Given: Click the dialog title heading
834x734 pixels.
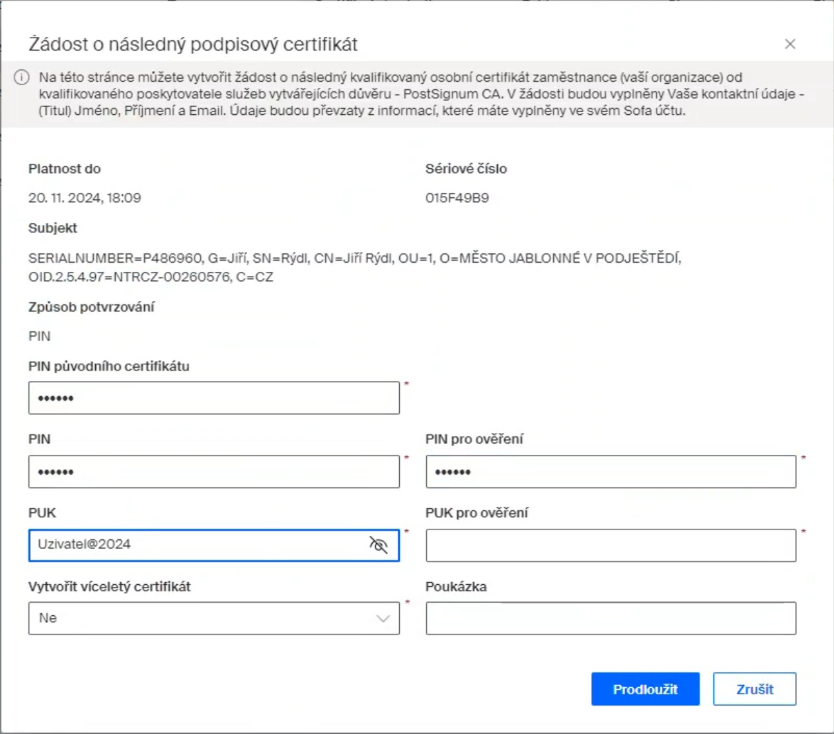Looking at the screenshot, I should pos(193,44).
